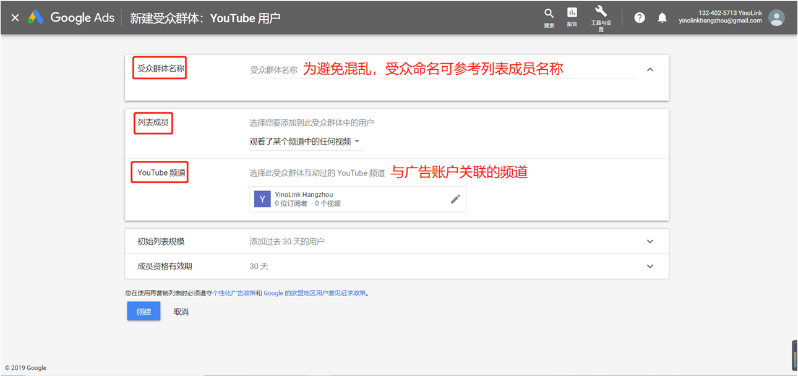The image size is (798, 376).
Task: Click the 取消 button
Action: 181,312
